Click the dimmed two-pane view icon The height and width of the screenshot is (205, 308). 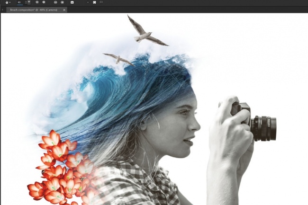click(101, 2)
